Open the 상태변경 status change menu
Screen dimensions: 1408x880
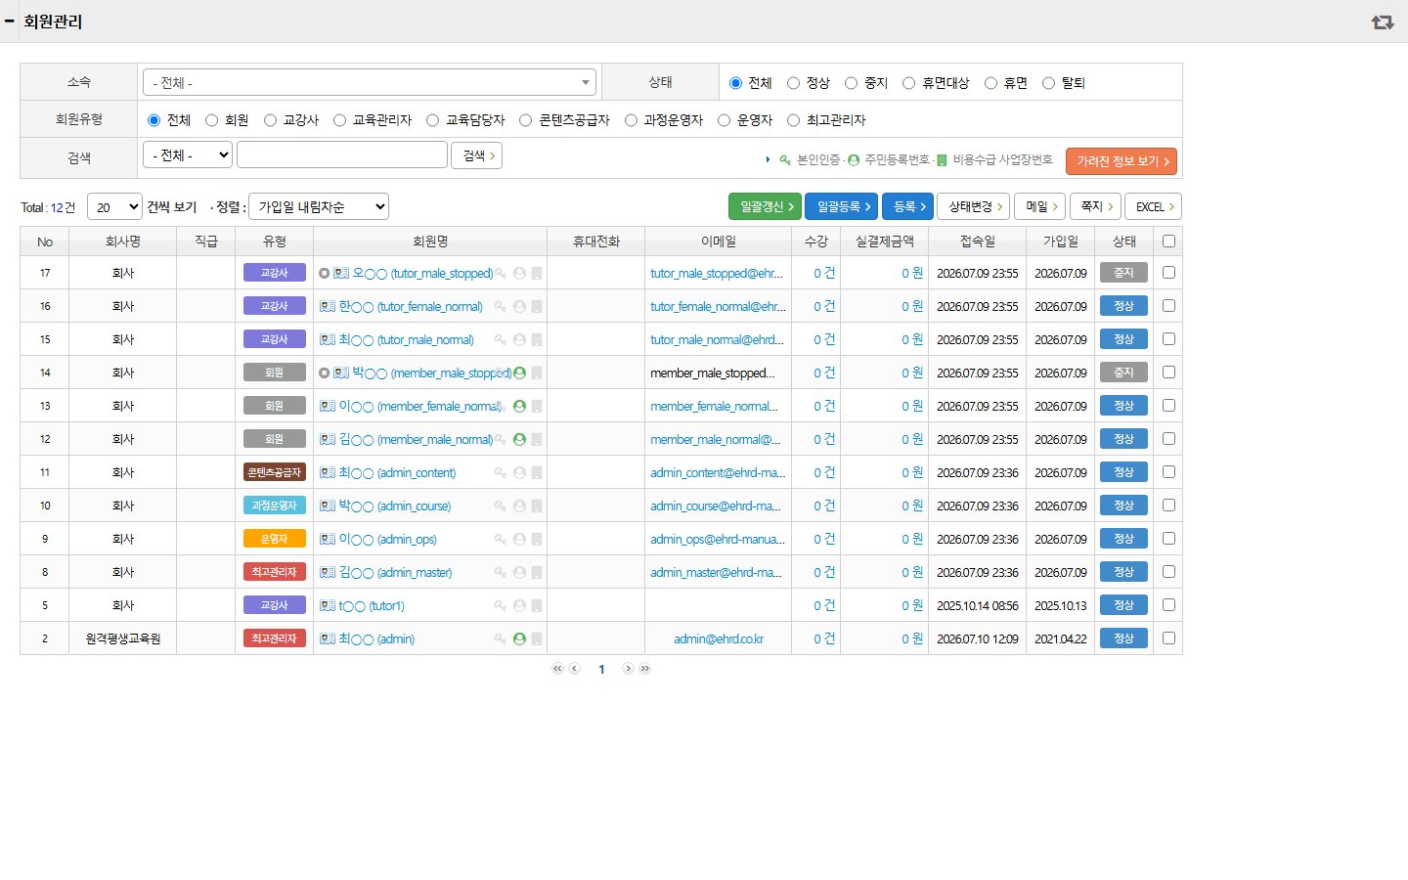point(973,206)
